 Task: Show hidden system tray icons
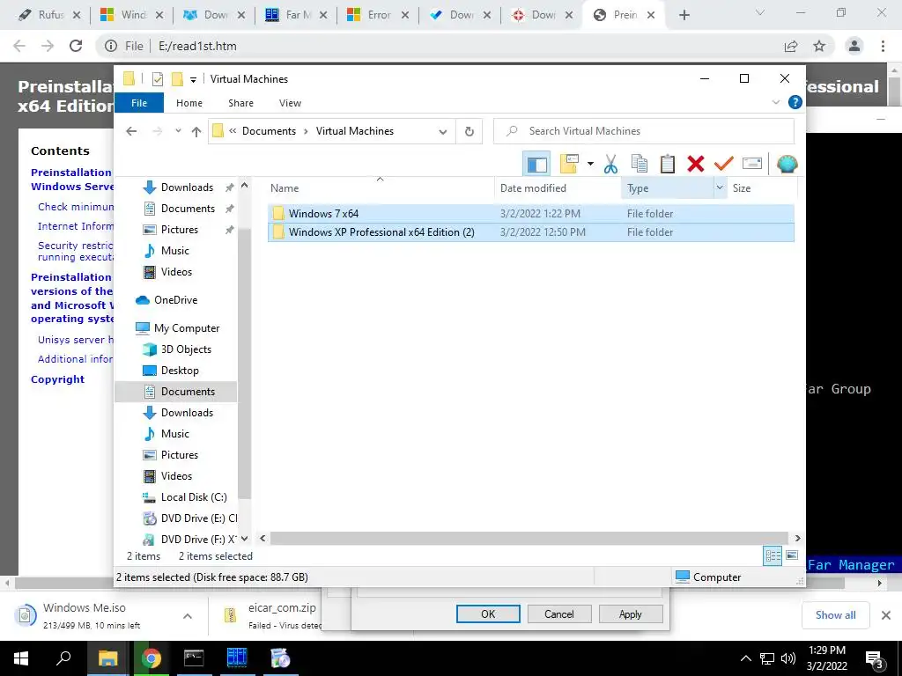(x=745, y=658)
